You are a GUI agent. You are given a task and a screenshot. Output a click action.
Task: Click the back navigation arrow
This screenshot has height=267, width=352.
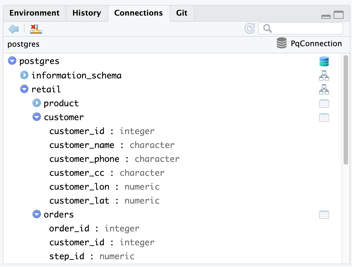13,29
